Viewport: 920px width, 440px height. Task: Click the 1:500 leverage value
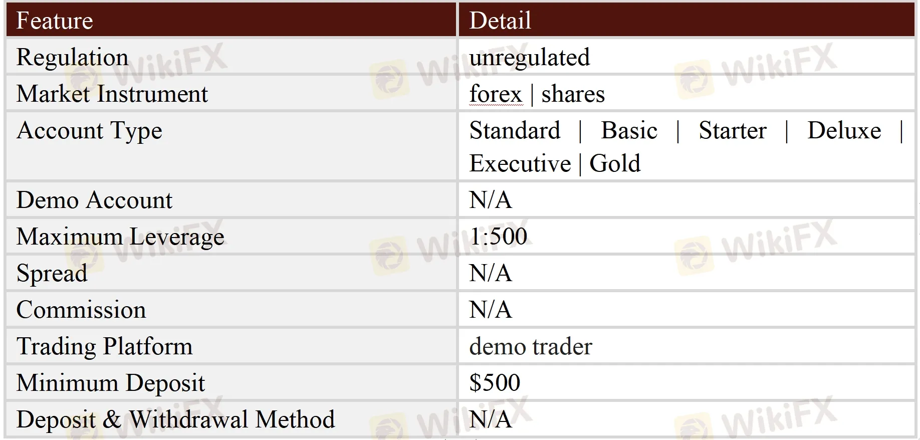pos(498,237)
